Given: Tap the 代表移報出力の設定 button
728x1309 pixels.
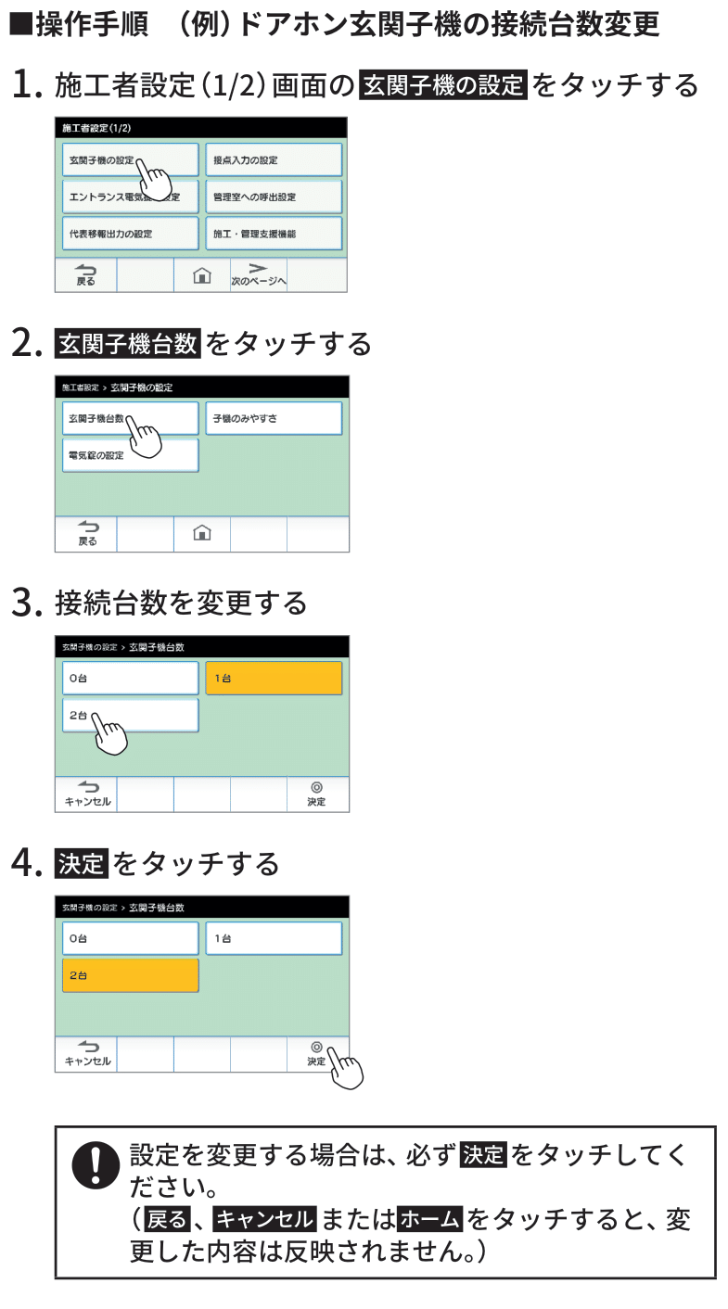Looking at the screenshot, I should pos(130,234).
